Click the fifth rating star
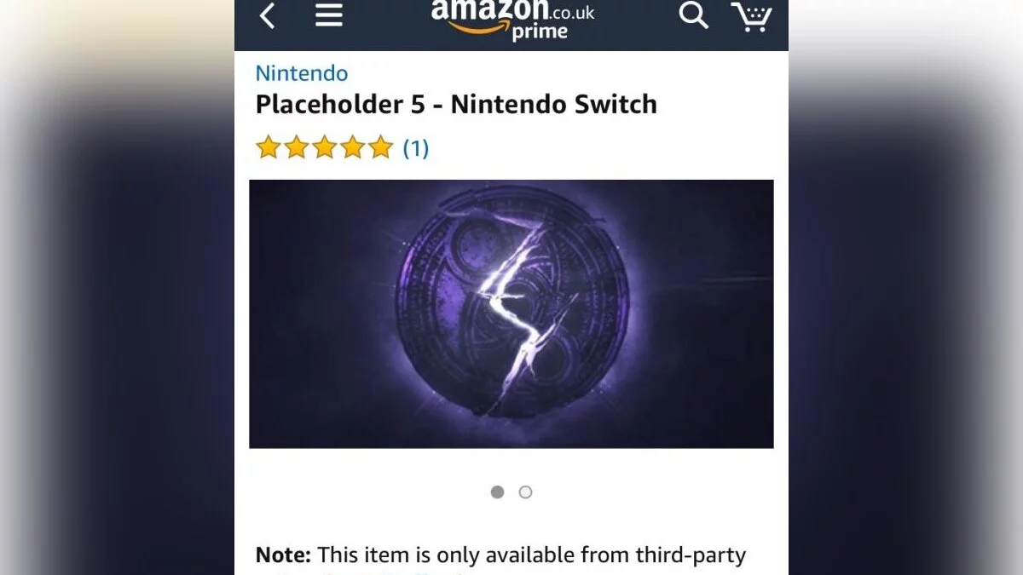 380,147
